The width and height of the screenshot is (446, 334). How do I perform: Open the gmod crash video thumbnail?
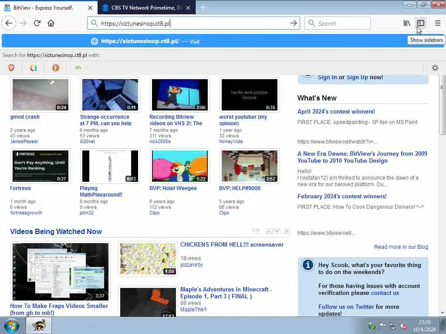pyautogui.click(x=41, y=94)
